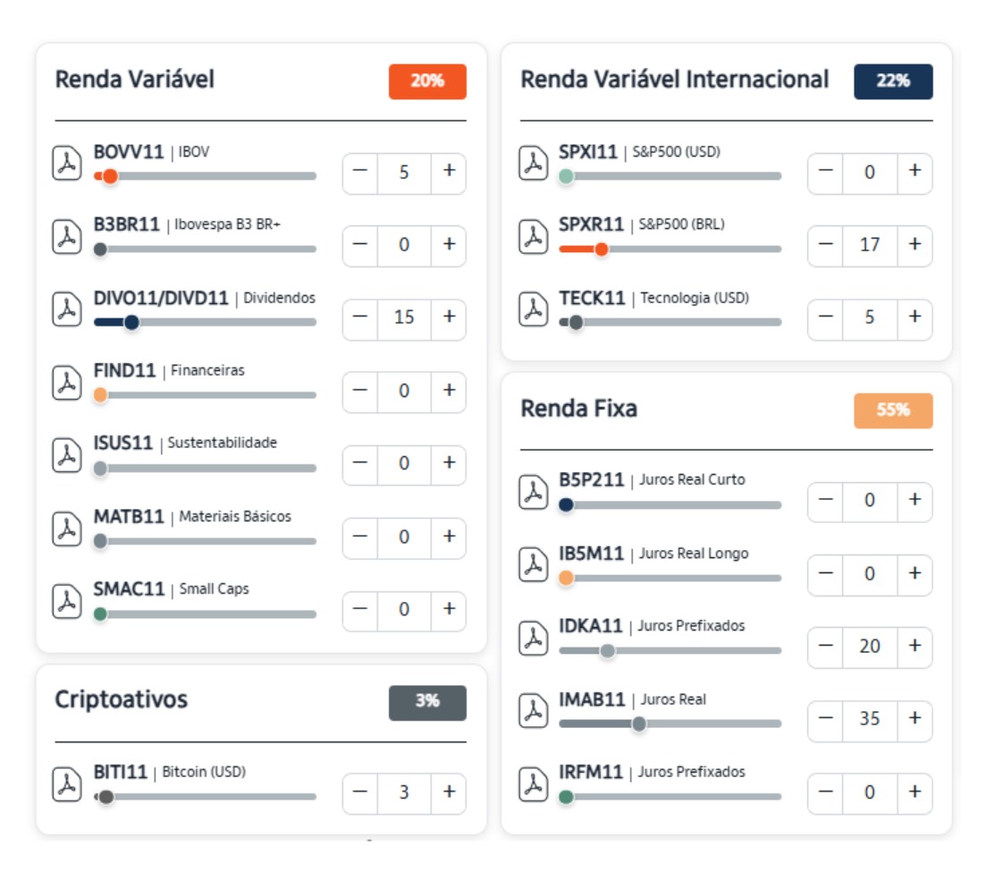Click the Renda Fixa 55% badge

click(893, 411)
